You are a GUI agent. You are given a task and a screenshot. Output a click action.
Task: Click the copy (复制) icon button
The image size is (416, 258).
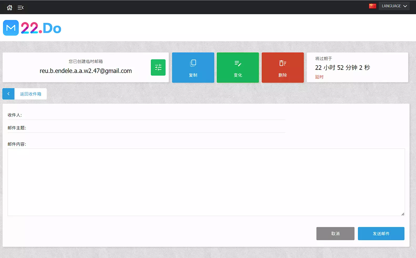[193, 67]
